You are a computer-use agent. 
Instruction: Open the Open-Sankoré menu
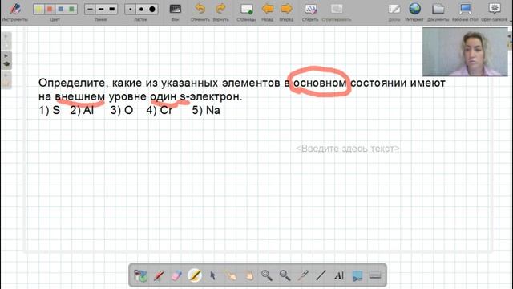494,12
